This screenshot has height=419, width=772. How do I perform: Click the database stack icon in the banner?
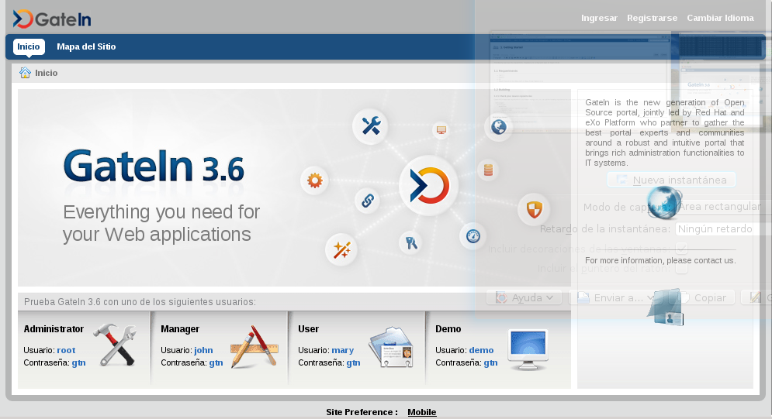pos(488,170)
